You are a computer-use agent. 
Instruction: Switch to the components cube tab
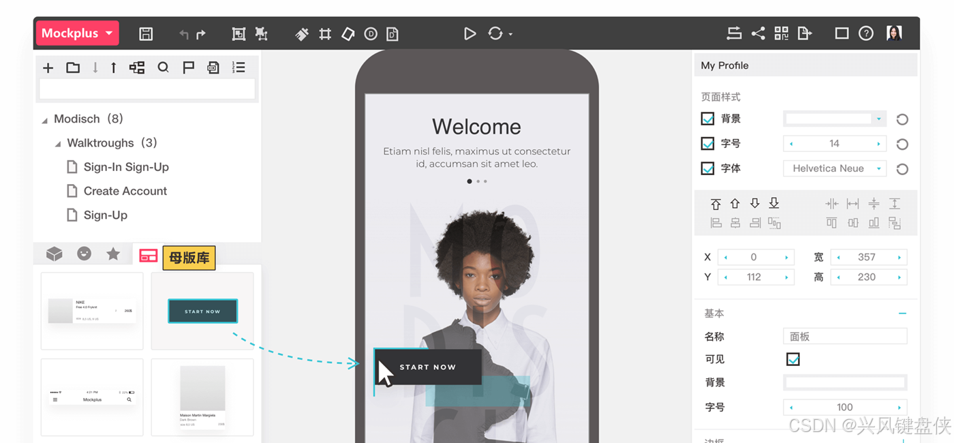(55, 254)
